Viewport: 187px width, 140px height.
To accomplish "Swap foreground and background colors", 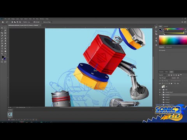I will coord(5,56).
